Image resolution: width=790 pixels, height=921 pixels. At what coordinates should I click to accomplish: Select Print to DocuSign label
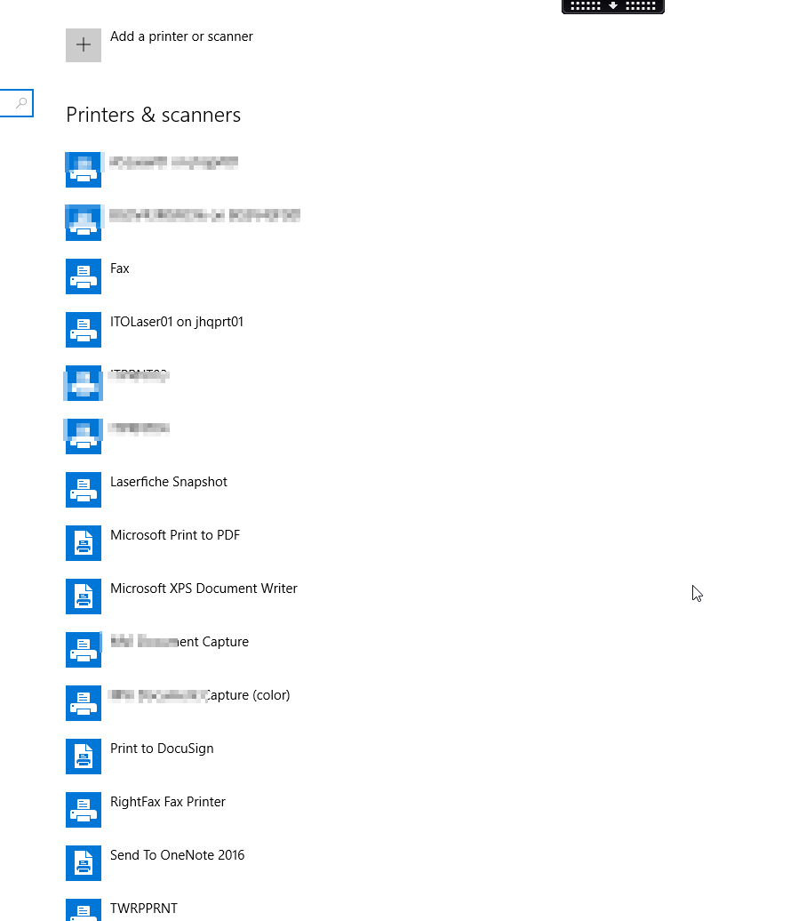162,749
